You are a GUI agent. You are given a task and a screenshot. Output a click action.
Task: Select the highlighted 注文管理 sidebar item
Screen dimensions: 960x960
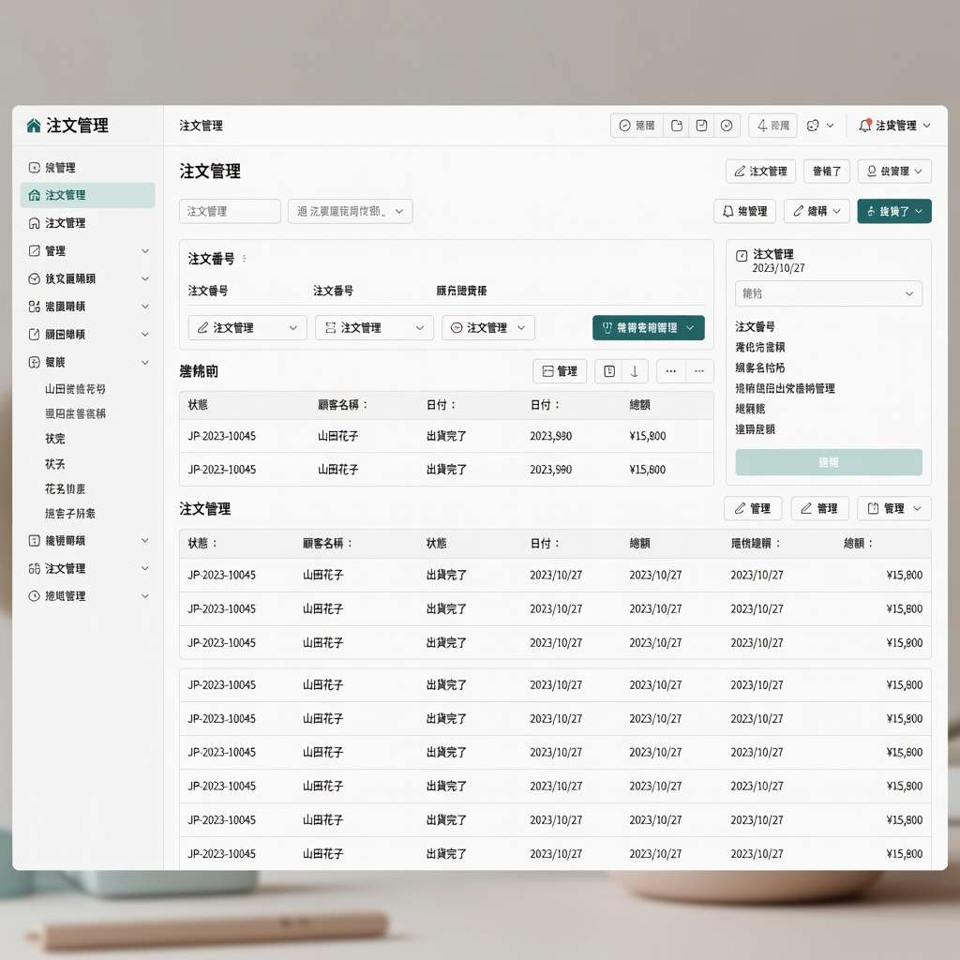pyautogui.click(x=87, y=195)
